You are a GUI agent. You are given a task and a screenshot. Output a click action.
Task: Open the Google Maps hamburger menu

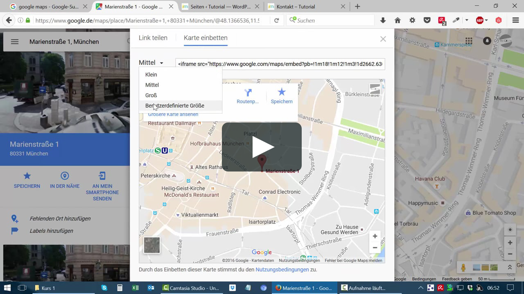pos(15,42)
